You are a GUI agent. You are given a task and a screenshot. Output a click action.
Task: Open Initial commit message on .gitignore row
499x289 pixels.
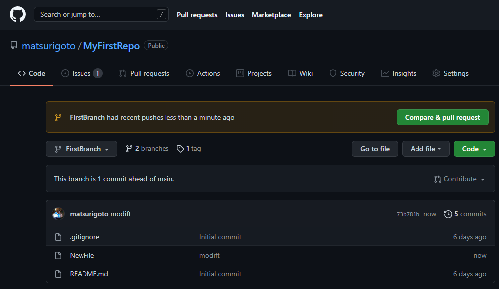pos(220,237)
